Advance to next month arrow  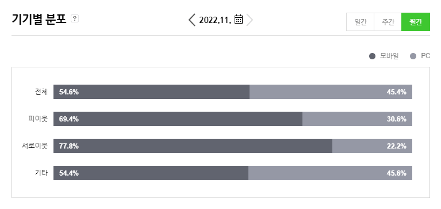point(250,20)
